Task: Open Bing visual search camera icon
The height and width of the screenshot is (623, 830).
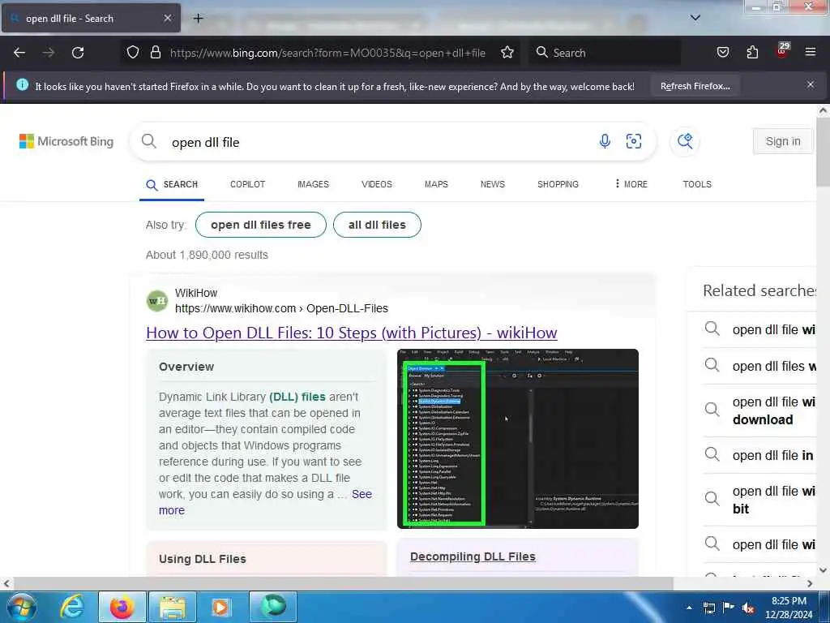Action: pos(634,141)
